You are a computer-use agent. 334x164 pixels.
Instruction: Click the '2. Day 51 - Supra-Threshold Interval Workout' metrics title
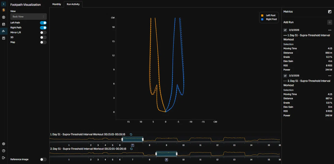click(x=306, y=83)
